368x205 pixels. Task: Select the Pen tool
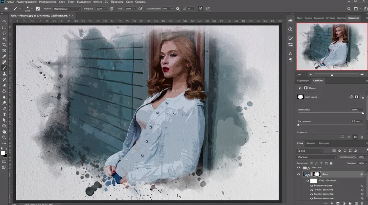click(x=4, y=108)
